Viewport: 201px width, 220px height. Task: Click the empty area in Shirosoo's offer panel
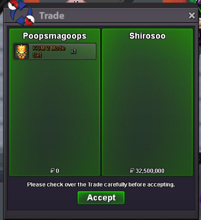click(x=147, y=104)
